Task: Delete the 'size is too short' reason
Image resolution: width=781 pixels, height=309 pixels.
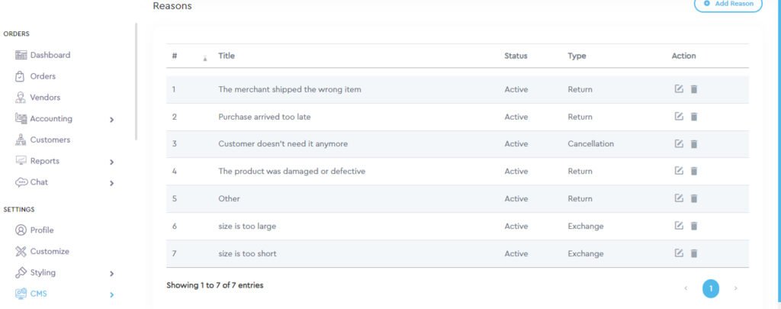Action: [694, 253]
